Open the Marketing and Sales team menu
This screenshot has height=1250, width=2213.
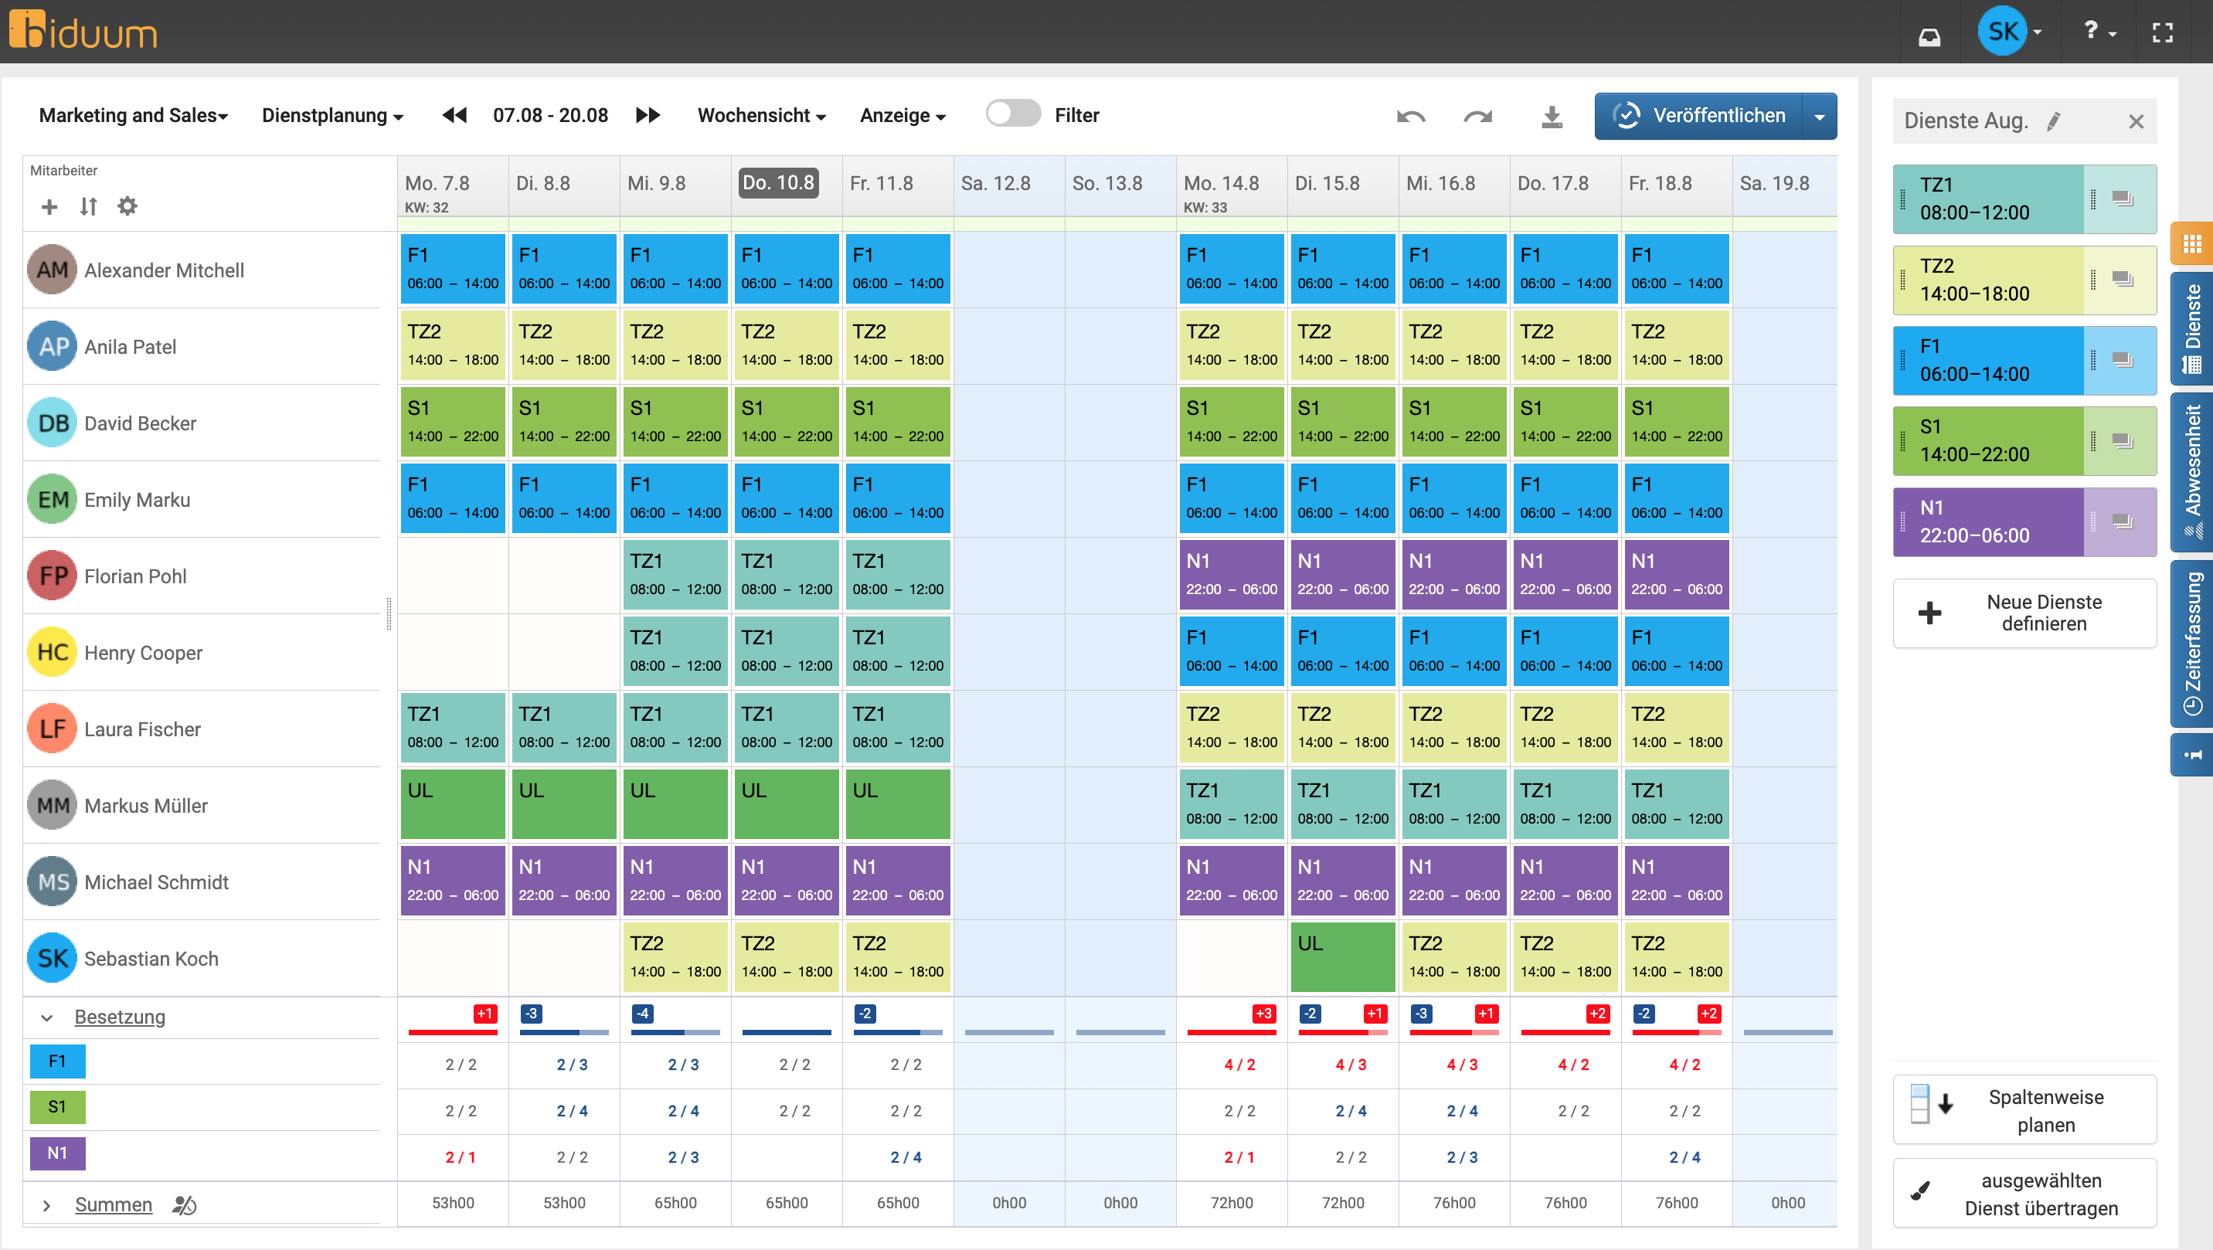coord(132,115)
